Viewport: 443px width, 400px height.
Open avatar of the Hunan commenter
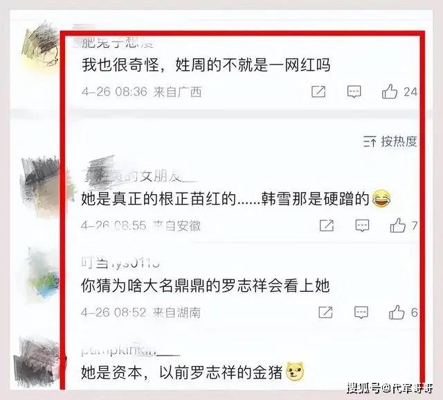click(44, 275)
